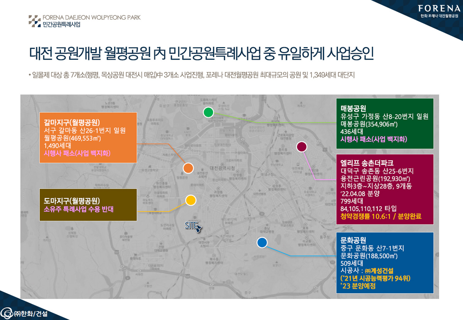Click the '문화공원' heading in blue box
The height and width of the screenshot is (320, 463).
pyautogui.click(x=353, y=240)
